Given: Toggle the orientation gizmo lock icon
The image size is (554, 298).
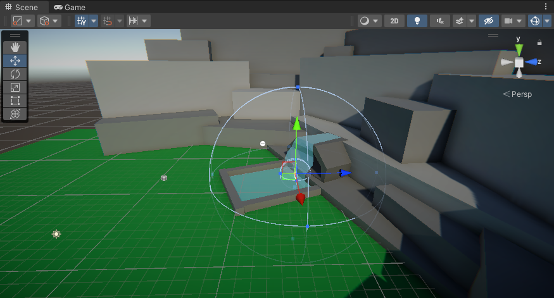Looking at the screenshot, I should click(539, 43).
